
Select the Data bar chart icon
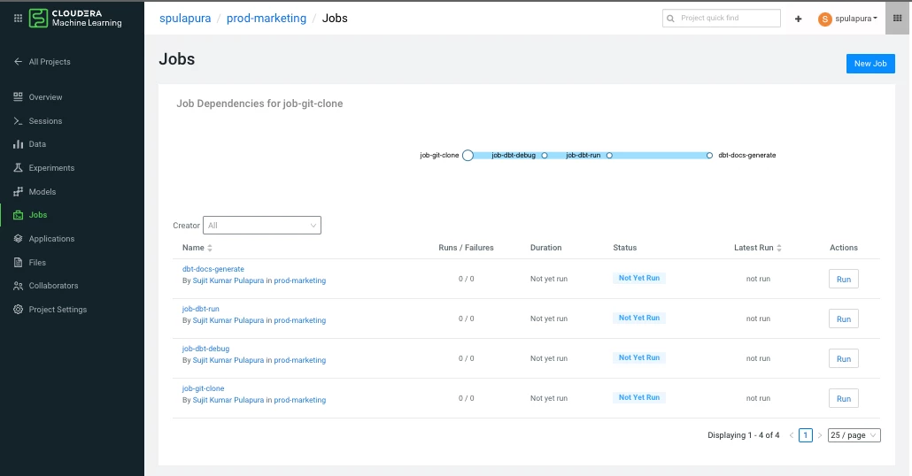coord(18,144)
